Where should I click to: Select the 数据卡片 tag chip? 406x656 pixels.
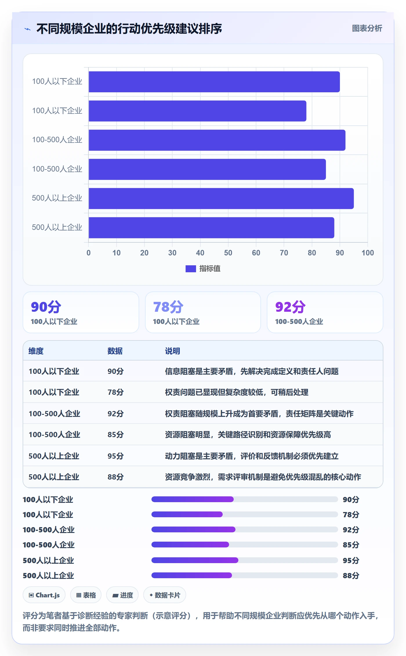165,595
